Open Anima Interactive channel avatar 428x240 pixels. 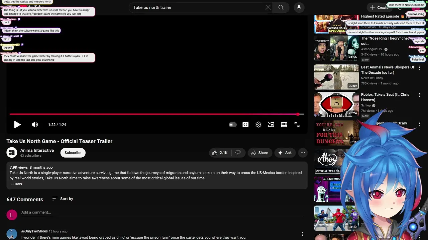pos(12,153)
